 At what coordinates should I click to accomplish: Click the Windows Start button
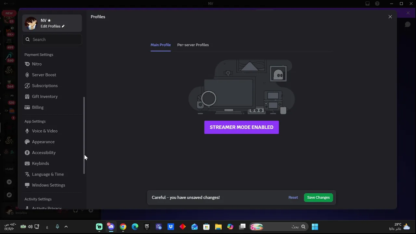pyautogui.click(x=315, y=227)
